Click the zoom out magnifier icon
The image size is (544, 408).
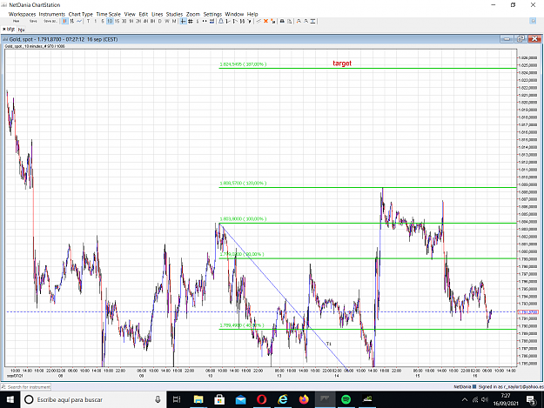point(306,21)
